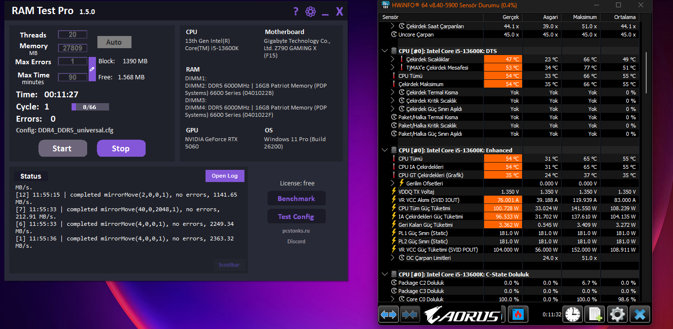
Task: Click the Start button in RAM Test Pro
Action: [x=62, y=148]
